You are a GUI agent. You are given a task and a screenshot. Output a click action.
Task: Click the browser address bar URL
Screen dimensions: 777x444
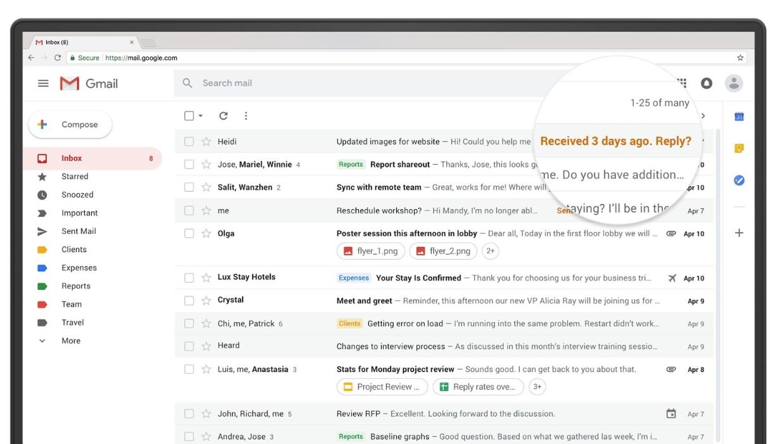click(x=141, y=58)
